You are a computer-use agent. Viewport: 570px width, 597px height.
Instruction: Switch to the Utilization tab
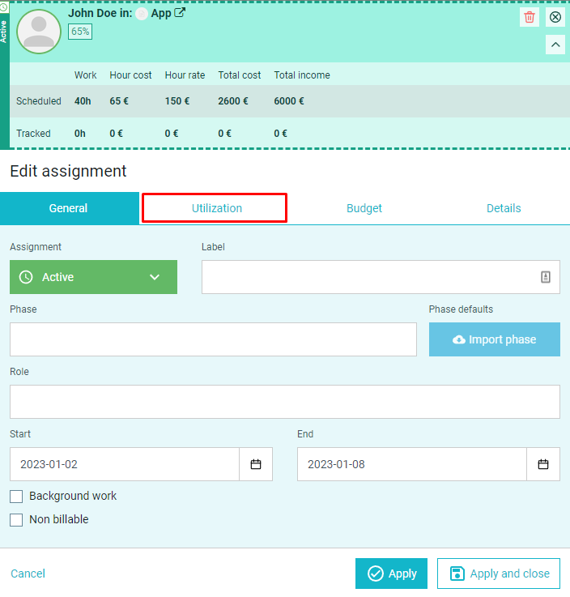click(x=215, y=208)
